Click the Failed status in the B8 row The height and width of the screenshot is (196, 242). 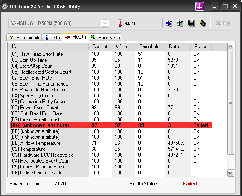point(200,125)
